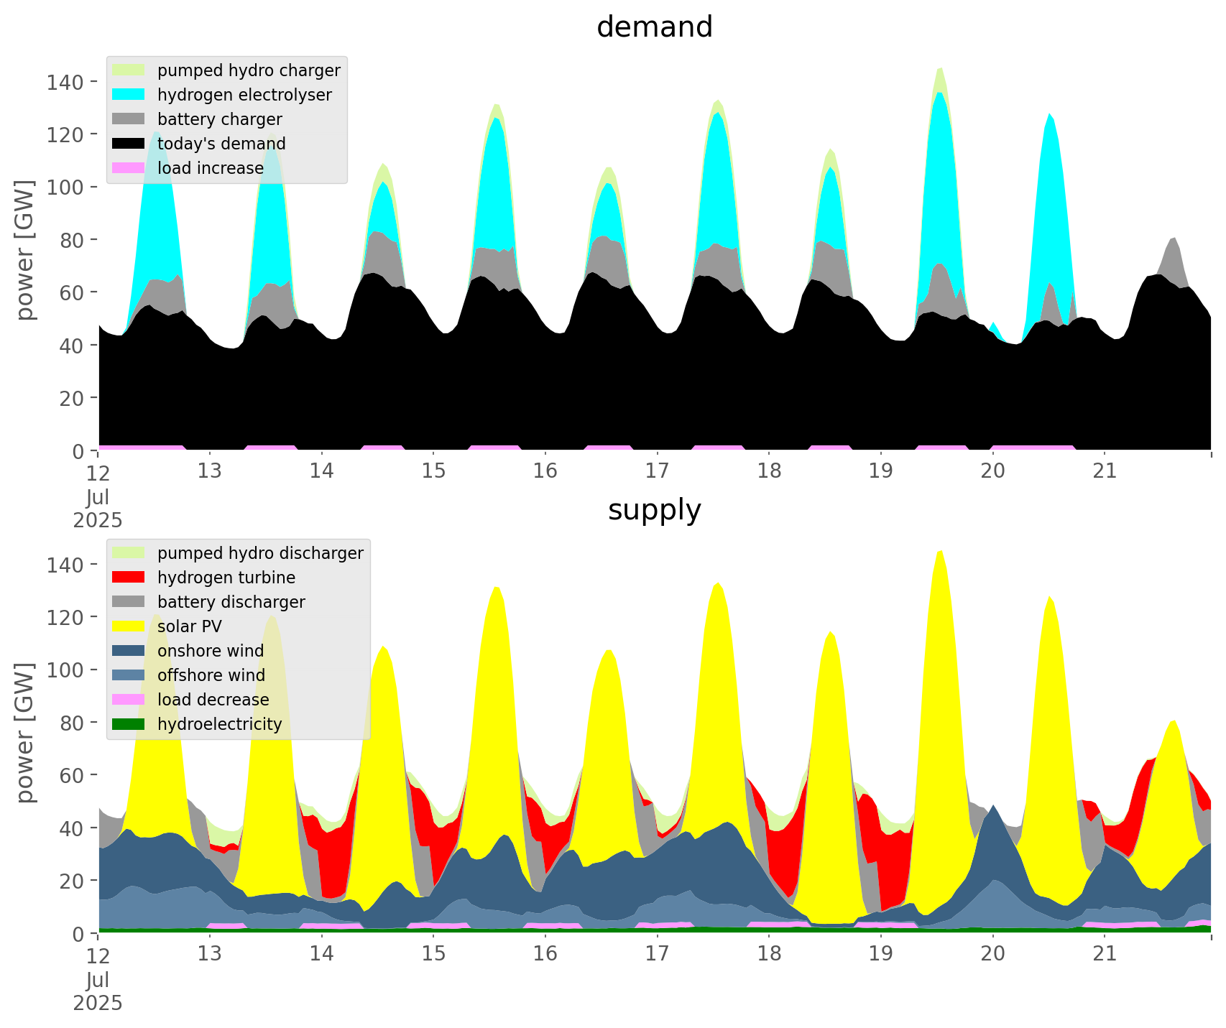Click date tick 19 on the supply chart
Viewport: 1226px width, 1028px height.
pos(880,954)
